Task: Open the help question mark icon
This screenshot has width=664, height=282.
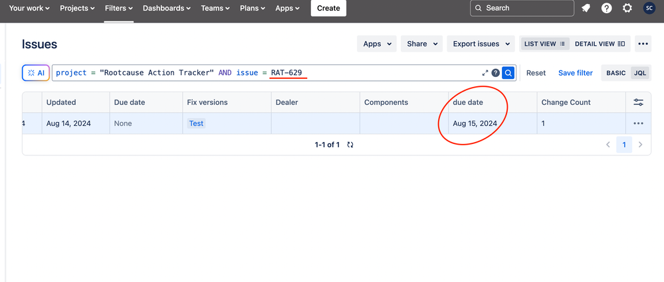Action: tap(606, 8)
